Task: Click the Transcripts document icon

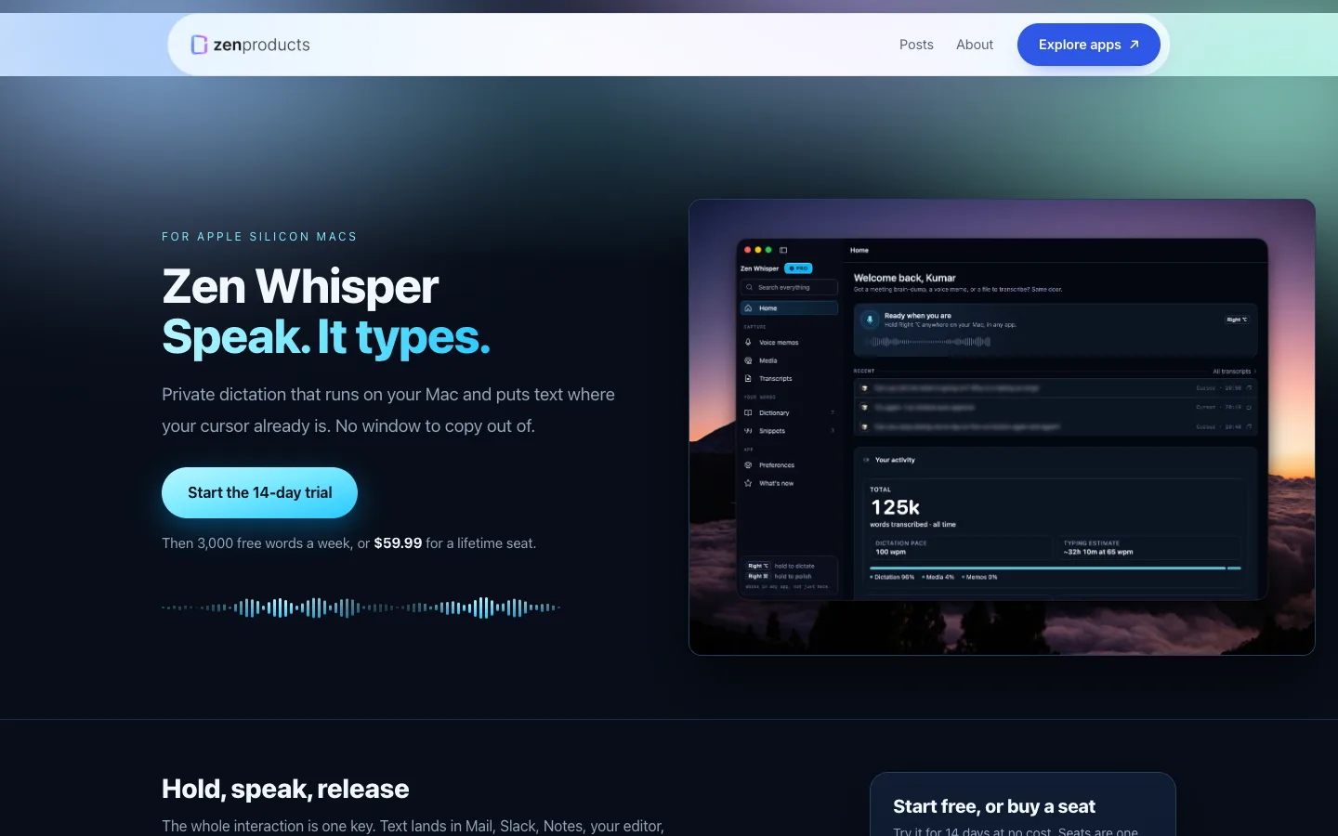Action: point(748,378)
